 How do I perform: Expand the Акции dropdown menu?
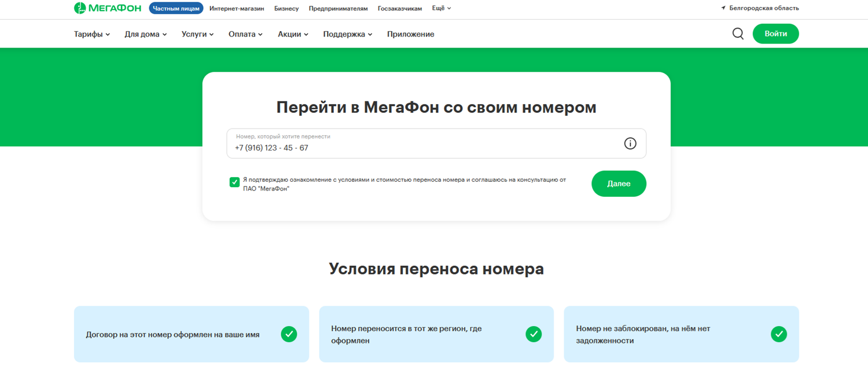click(293, 34)
